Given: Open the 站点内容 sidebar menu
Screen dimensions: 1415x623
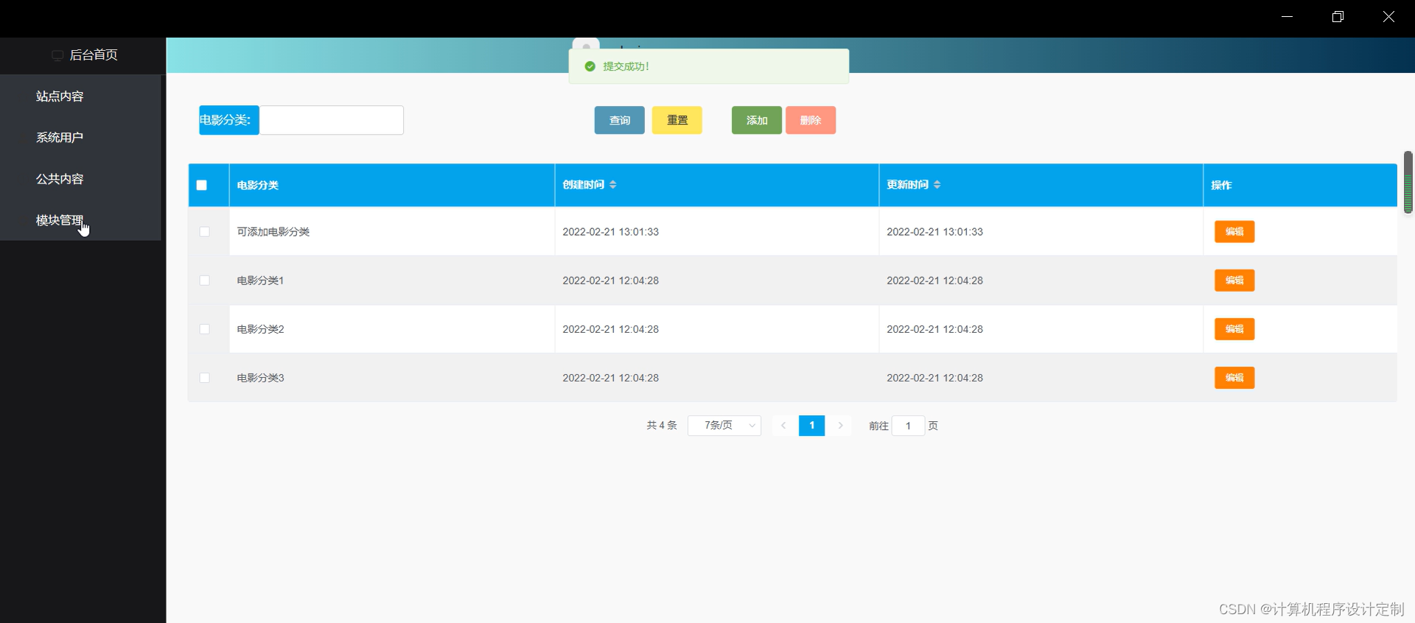Looking at the screenshot, I should click(60, 96).
